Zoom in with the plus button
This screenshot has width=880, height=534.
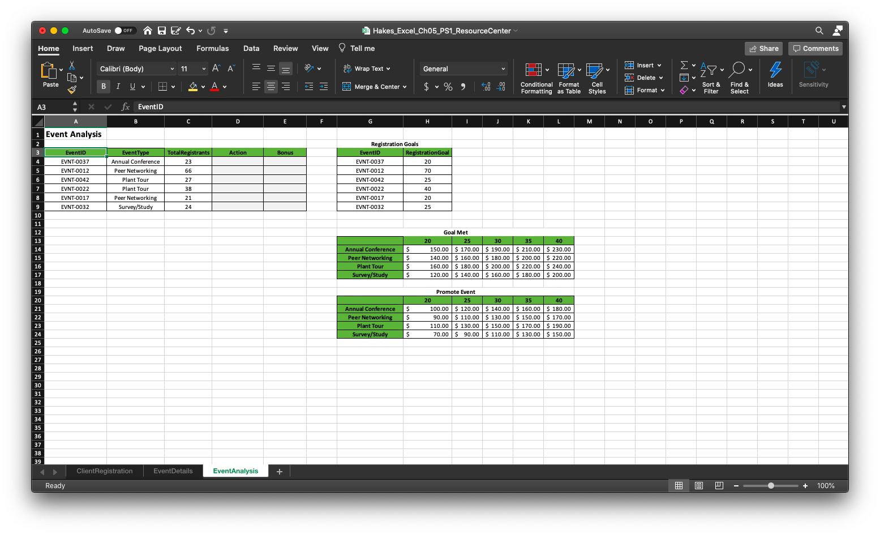pyautogui.click(x=805, y=486)
